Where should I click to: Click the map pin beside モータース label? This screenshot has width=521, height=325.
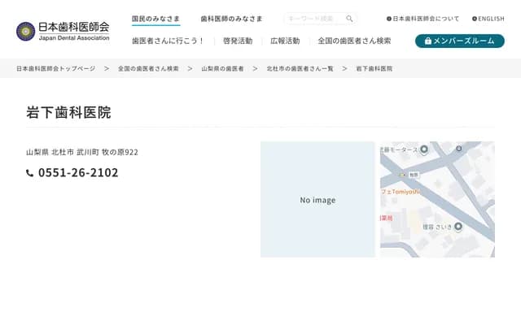(x=424, y=149)
